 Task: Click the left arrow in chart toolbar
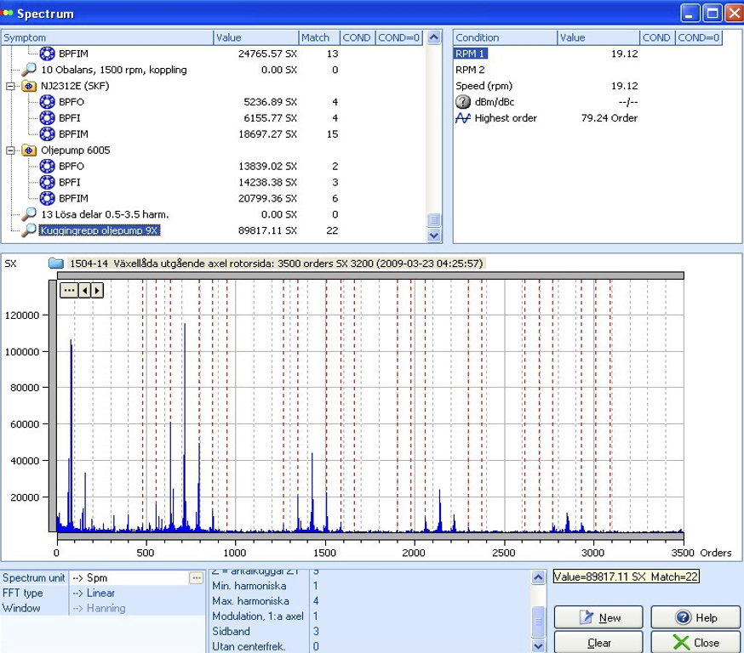84,291
